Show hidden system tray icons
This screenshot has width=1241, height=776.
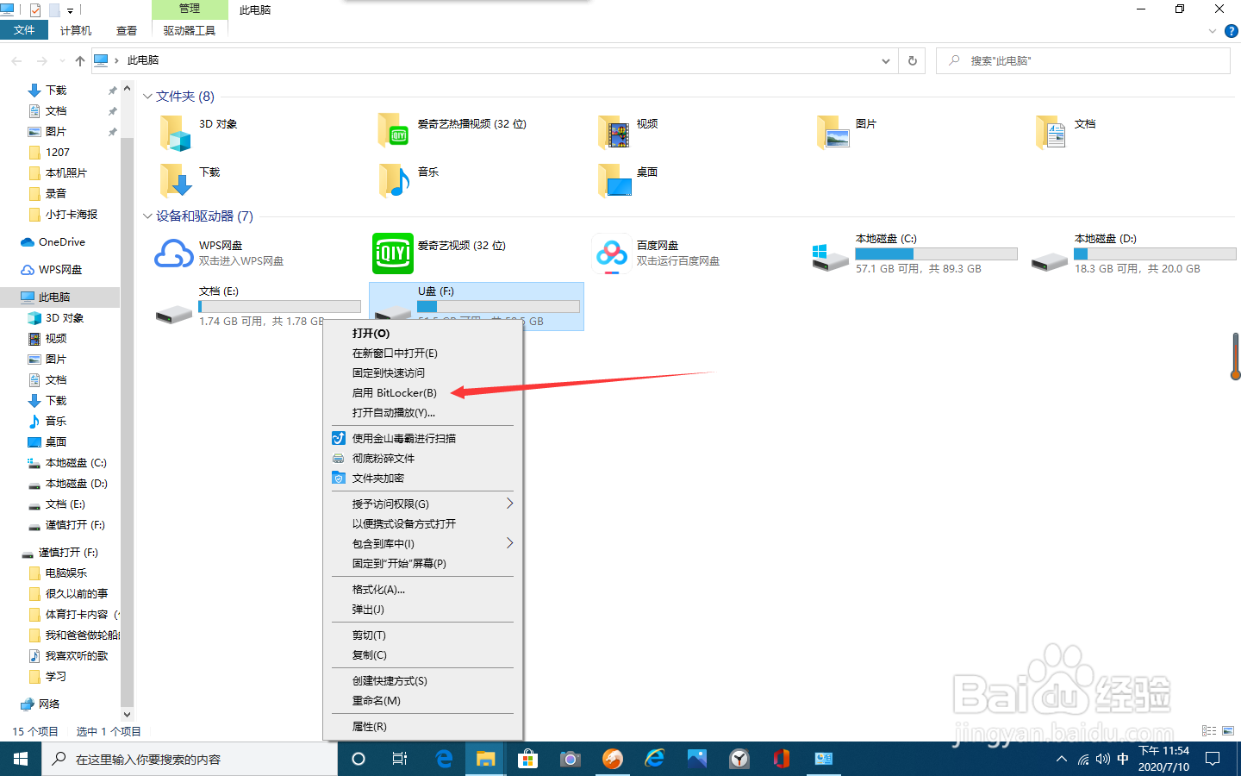tap(1061, 759)
